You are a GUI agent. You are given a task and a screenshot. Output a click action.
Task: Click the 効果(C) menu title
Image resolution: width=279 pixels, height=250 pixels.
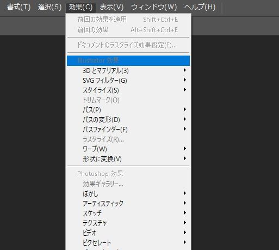pos(80,7)
